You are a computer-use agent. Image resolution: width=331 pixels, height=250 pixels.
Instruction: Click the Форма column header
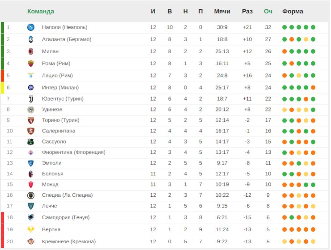click(293, 11)
